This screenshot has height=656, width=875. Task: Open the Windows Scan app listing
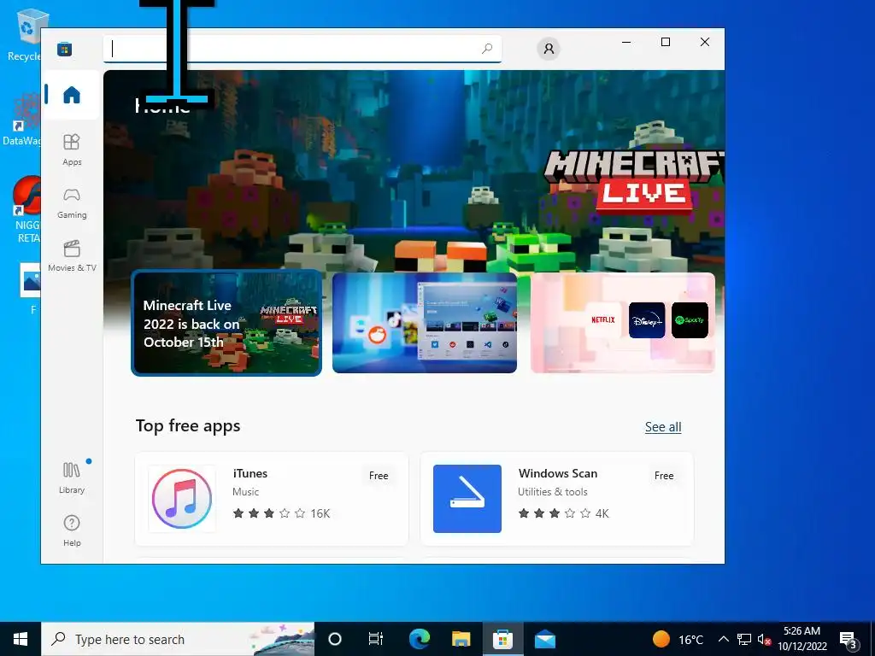556,499
